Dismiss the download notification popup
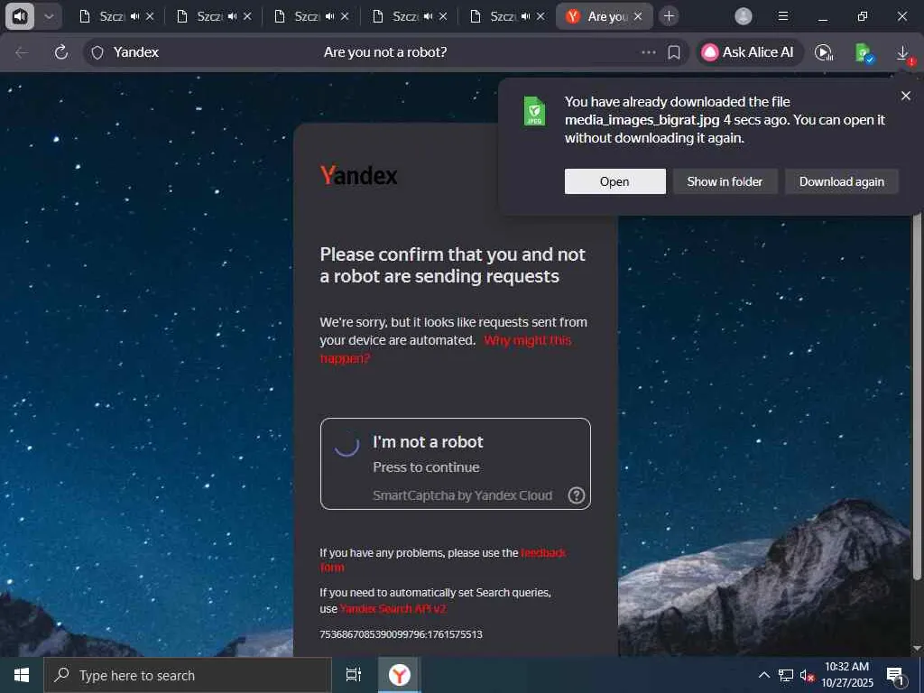 click(906, 96)
